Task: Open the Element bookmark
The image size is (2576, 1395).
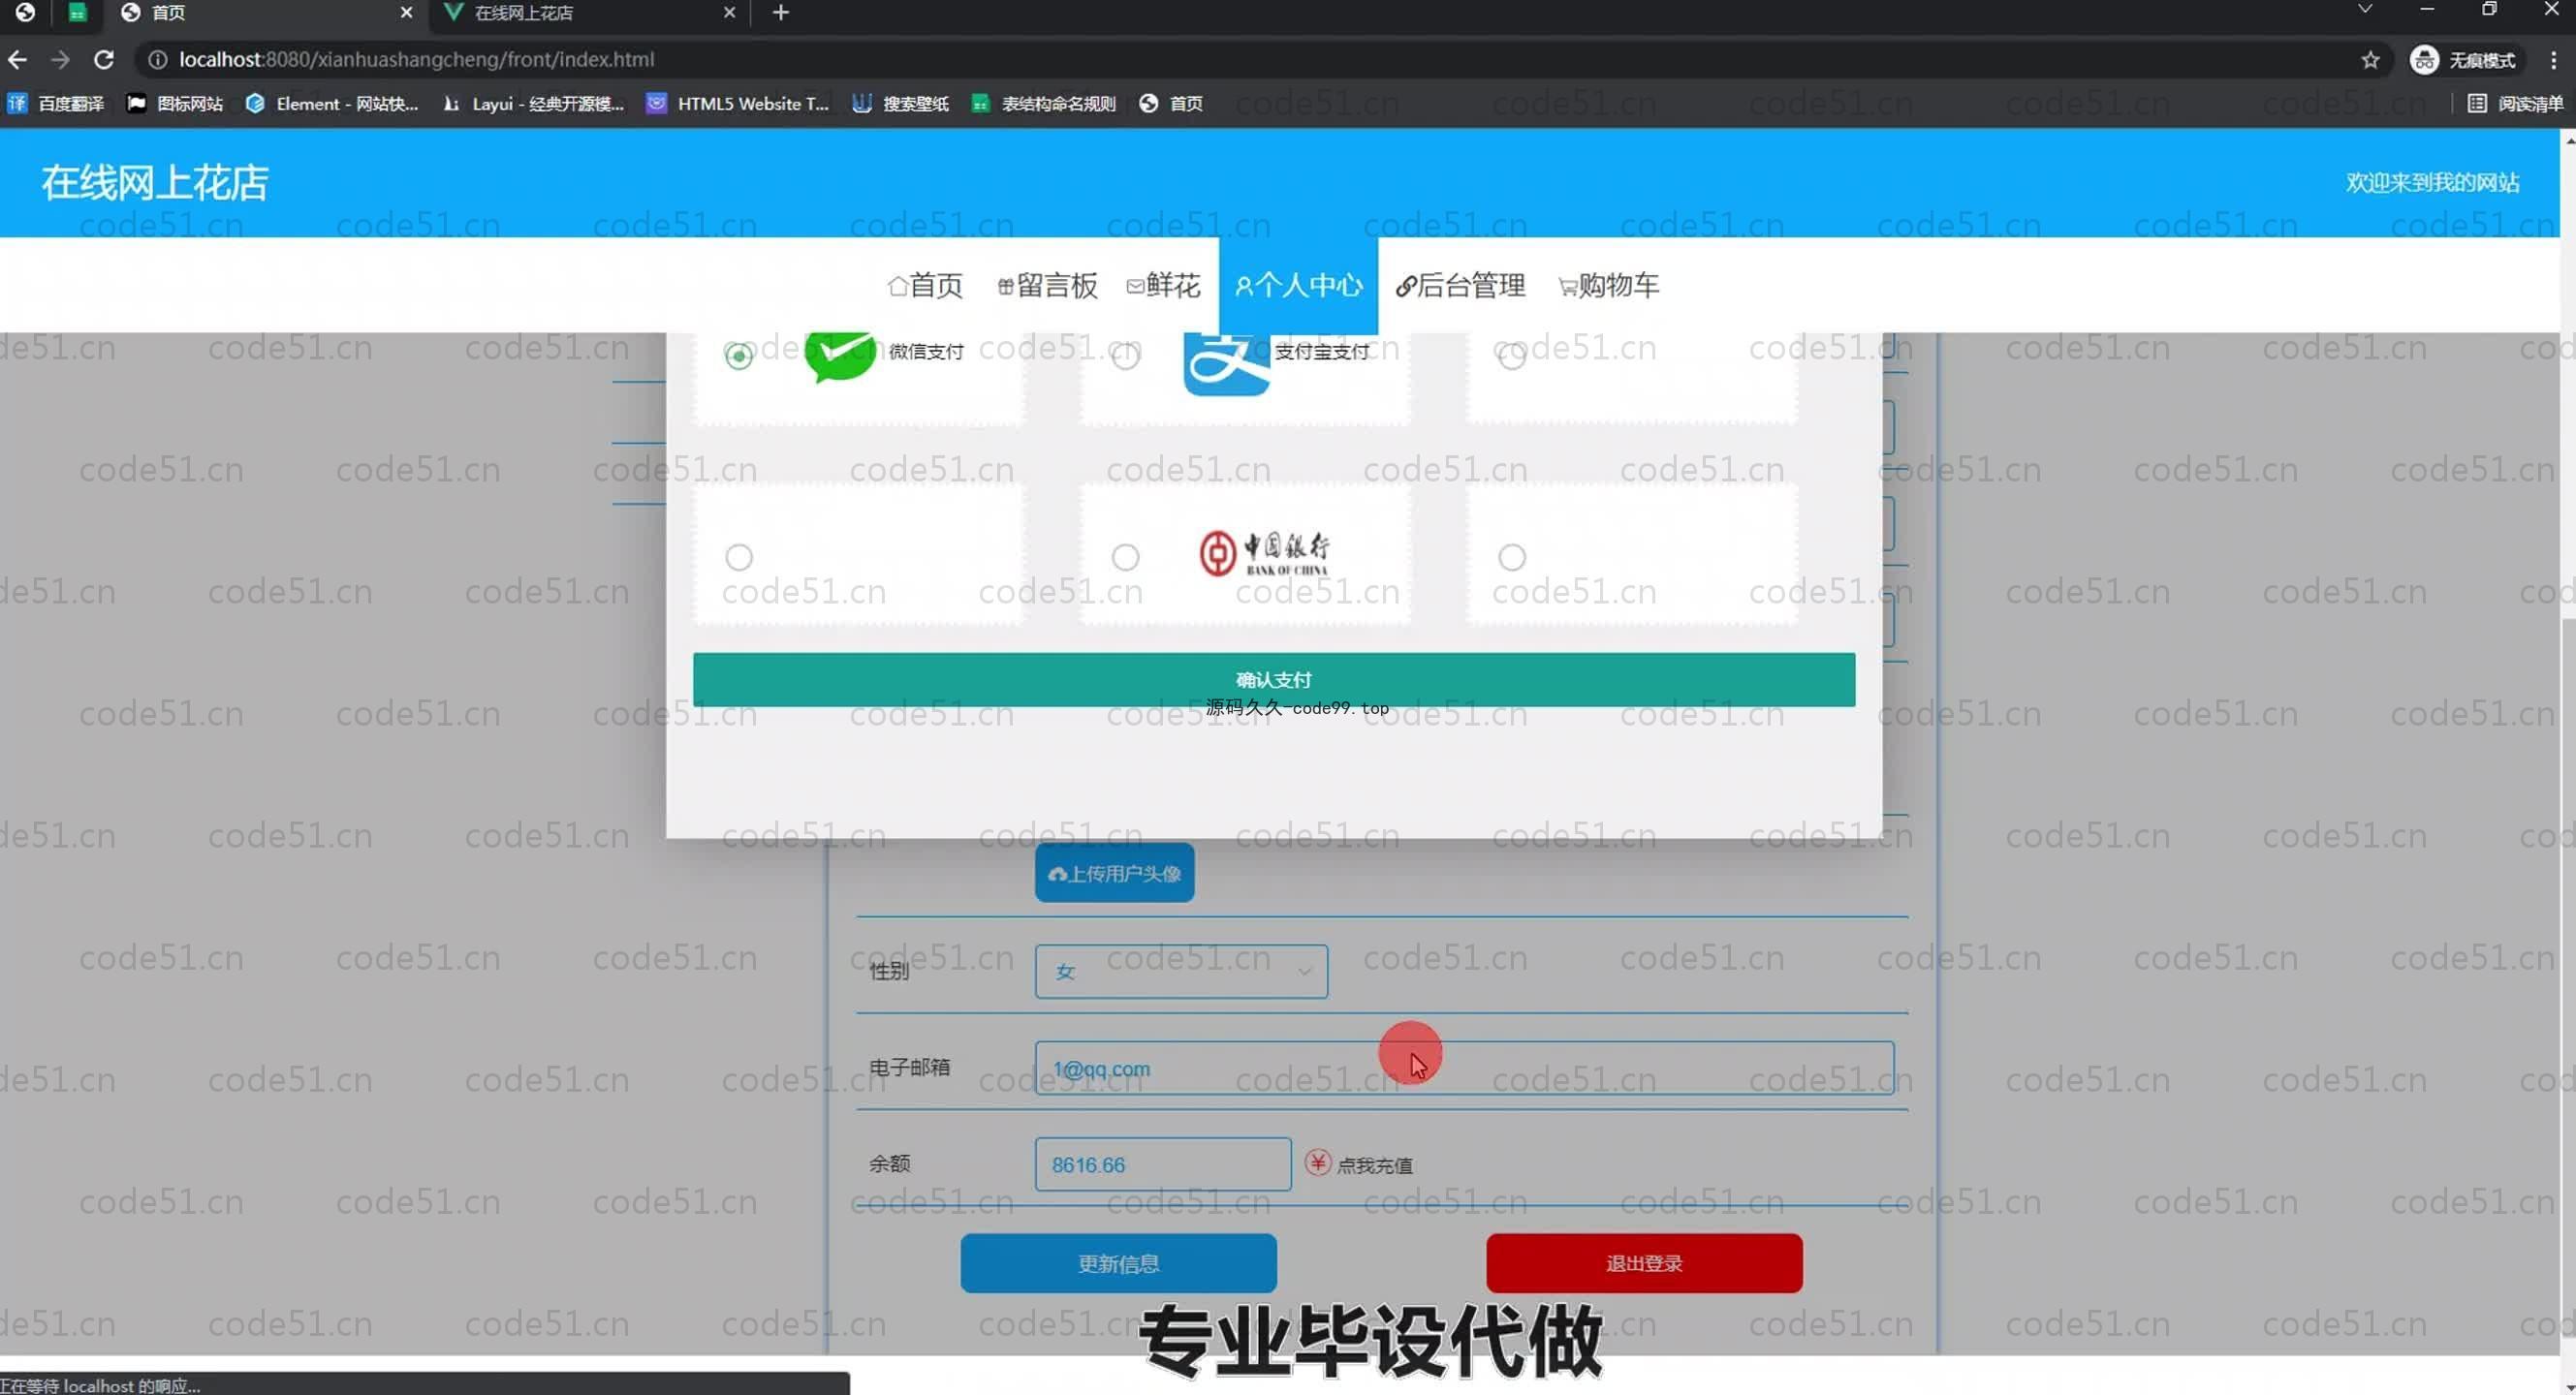Action: pos(332,104)
